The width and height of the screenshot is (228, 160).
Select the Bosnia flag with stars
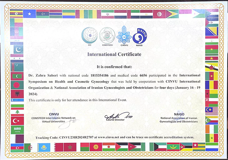211,32
